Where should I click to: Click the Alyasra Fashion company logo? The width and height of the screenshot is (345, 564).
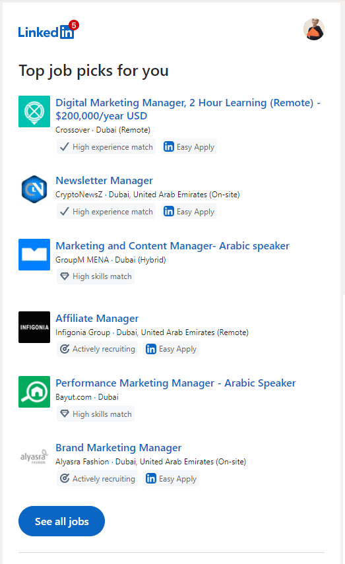click(34, 457)
